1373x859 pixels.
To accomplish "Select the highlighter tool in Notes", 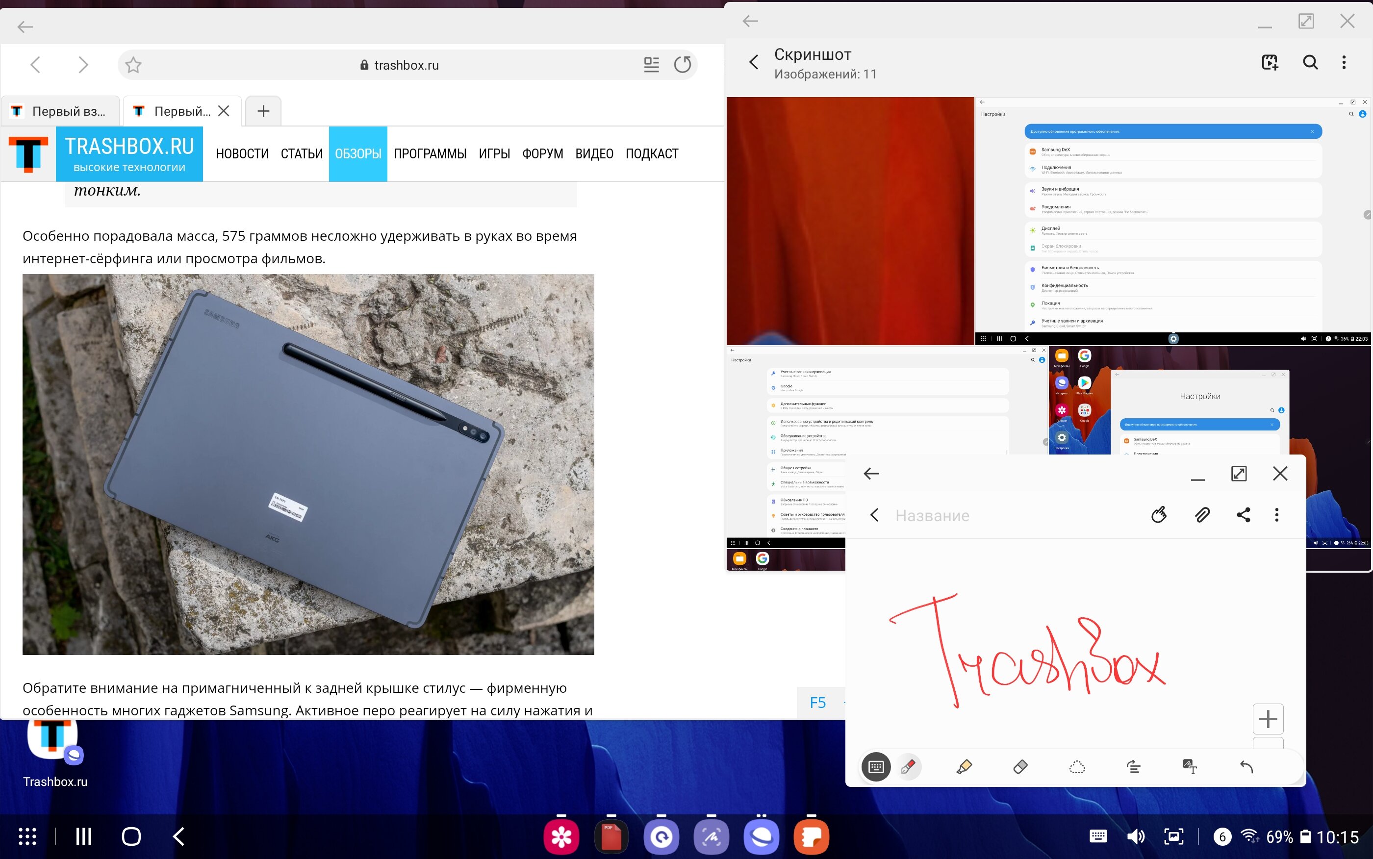I will 964,767.
